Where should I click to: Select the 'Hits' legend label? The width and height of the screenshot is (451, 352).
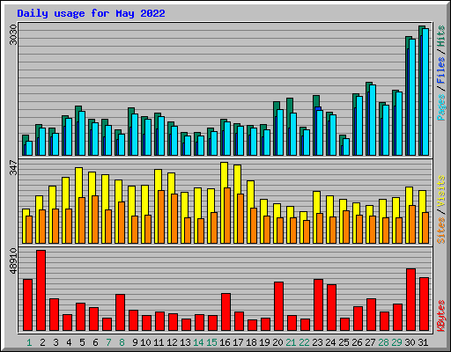click(441, 36)
